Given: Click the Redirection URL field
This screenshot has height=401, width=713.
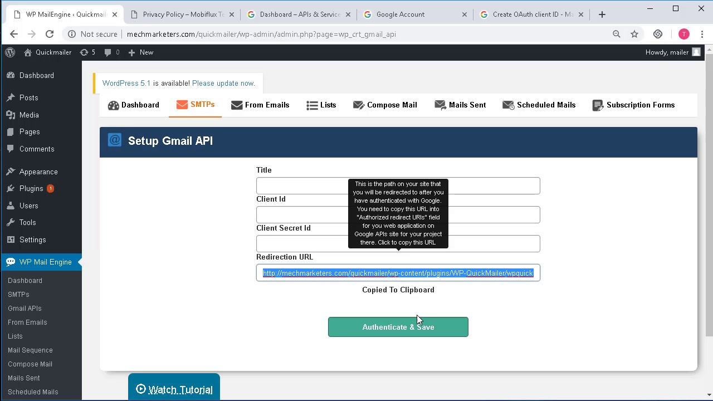Looking at the screenshot, I should click(x=398, y=273).
